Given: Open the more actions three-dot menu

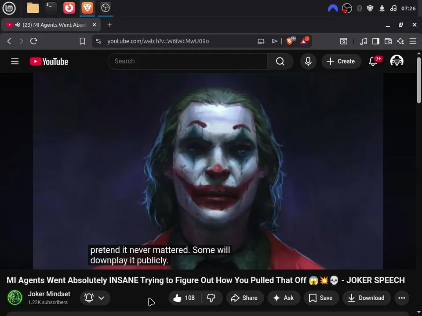Looking at the screenshot, I should coord(401,298).
